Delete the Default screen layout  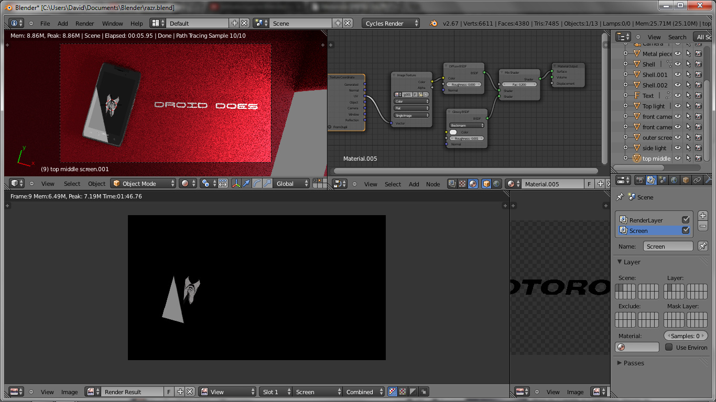244,23
